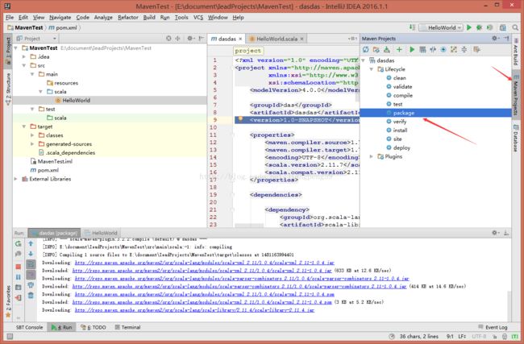
Task: Open the TODO tool window
Action: click(94, 327)
